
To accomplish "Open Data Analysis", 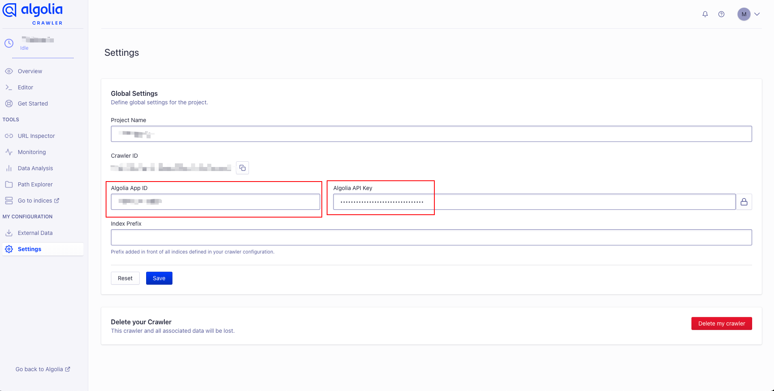I will point(43,168).
